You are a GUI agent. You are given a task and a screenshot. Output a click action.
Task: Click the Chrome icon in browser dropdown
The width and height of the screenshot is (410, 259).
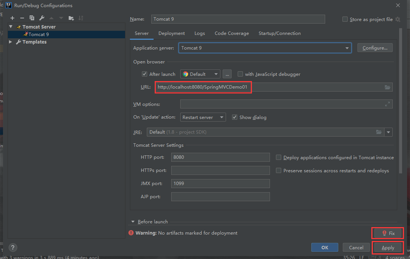(185, 74)
